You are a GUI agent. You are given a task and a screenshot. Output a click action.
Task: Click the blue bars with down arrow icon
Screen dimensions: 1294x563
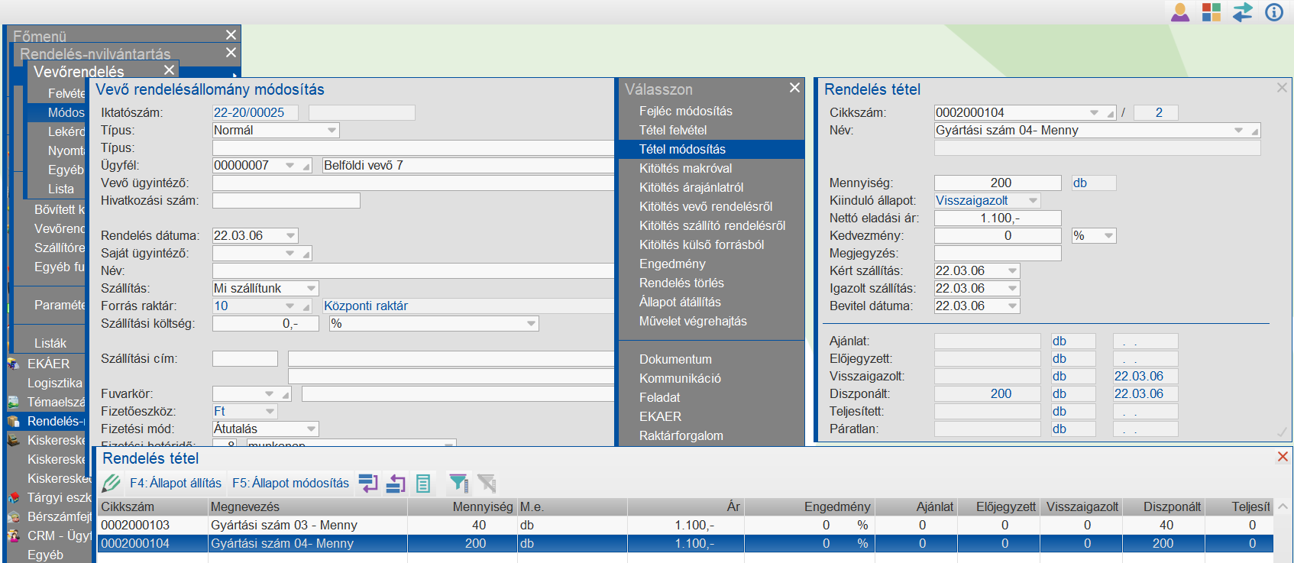tap(368, 483)
